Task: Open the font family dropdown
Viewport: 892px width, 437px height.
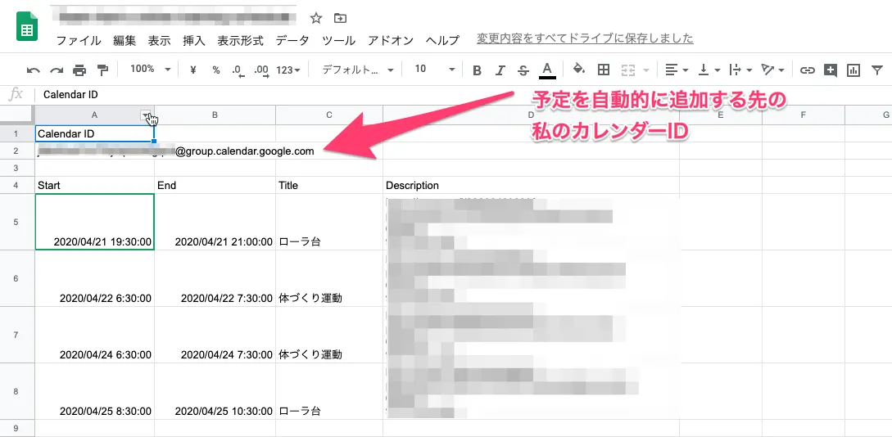Action: tap(359, 70)
